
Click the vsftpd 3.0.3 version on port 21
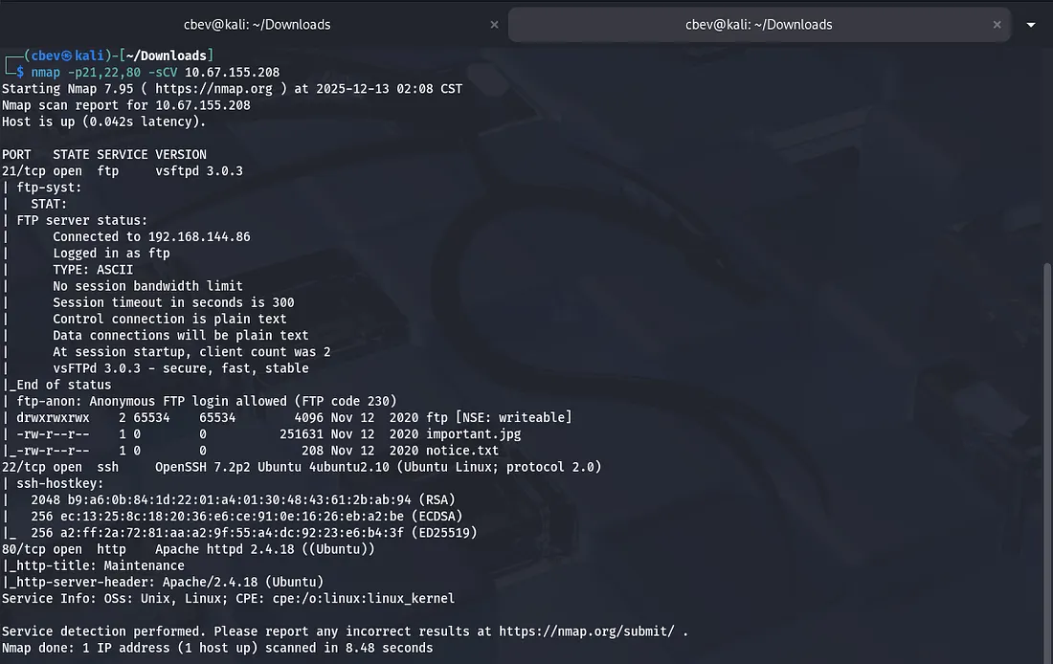point(199,171)
